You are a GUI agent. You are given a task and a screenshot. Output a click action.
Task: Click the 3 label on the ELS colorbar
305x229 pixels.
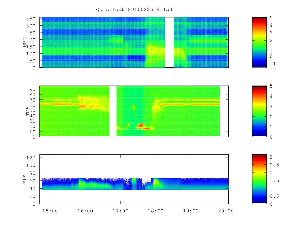point(271,157)
